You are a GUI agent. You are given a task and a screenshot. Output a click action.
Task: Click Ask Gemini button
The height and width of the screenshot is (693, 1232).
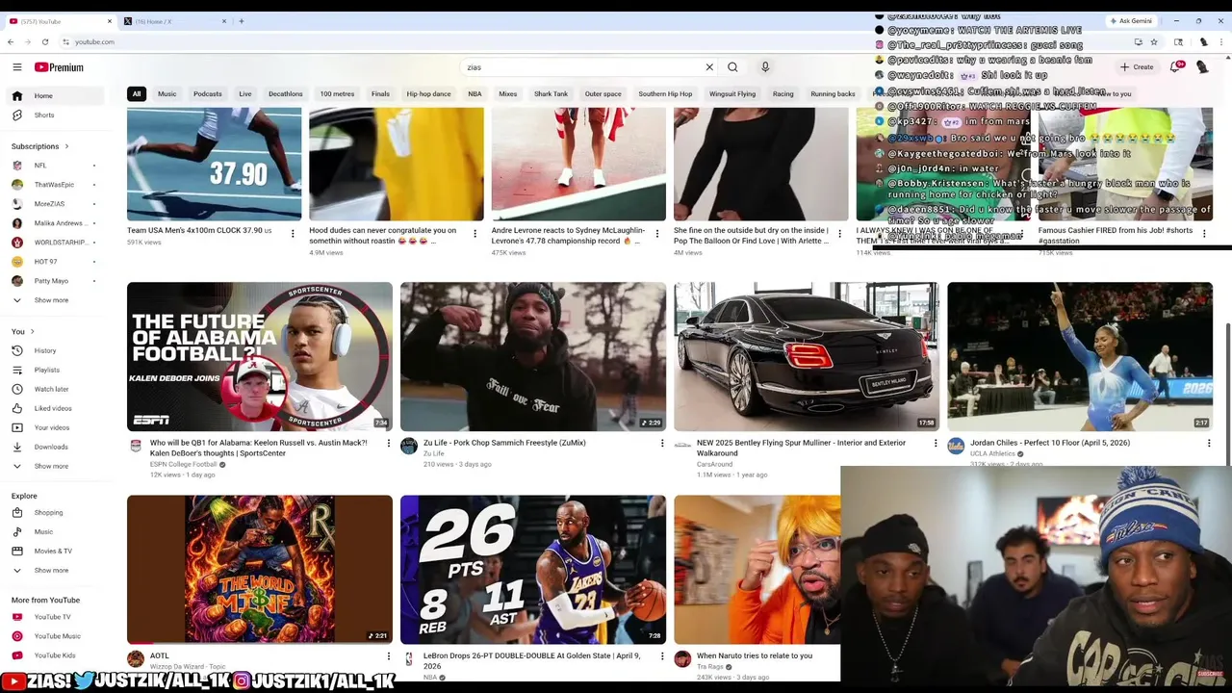coord(1130,20)
